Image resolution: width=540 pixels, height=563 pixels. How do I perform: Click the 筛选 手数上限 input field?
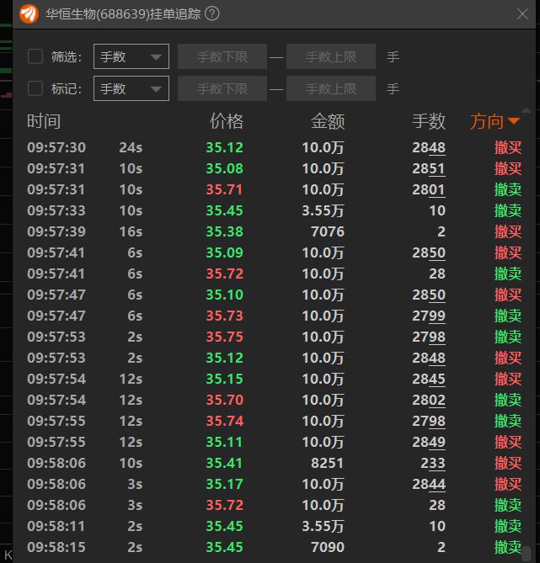331,56
